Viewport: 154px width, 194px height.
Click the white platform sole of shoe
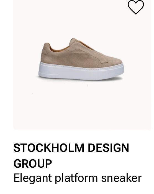pos(81,72)
